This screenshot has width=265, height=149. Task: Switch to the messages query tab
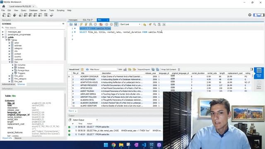73,20
